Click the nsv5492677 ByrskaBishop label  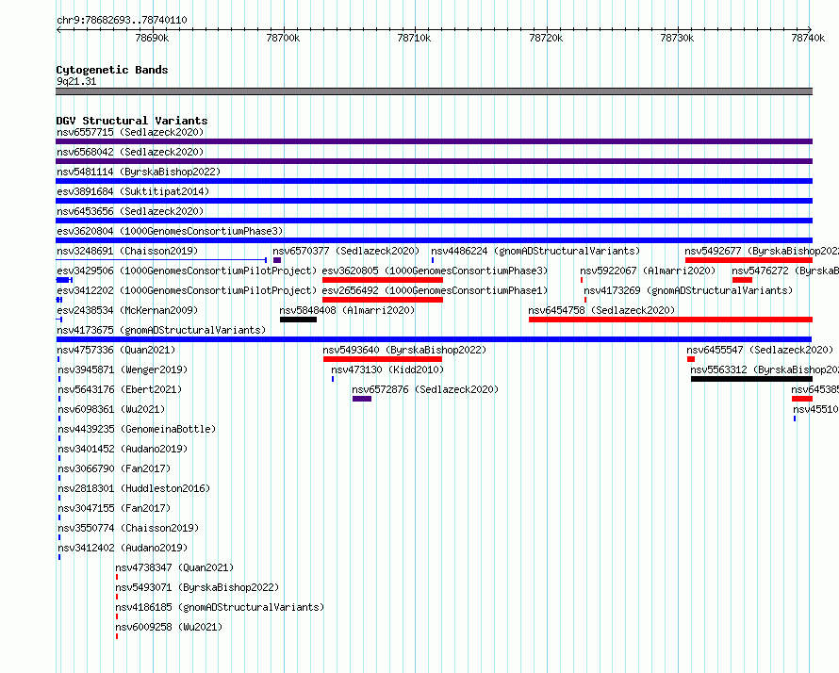point(762,251)
